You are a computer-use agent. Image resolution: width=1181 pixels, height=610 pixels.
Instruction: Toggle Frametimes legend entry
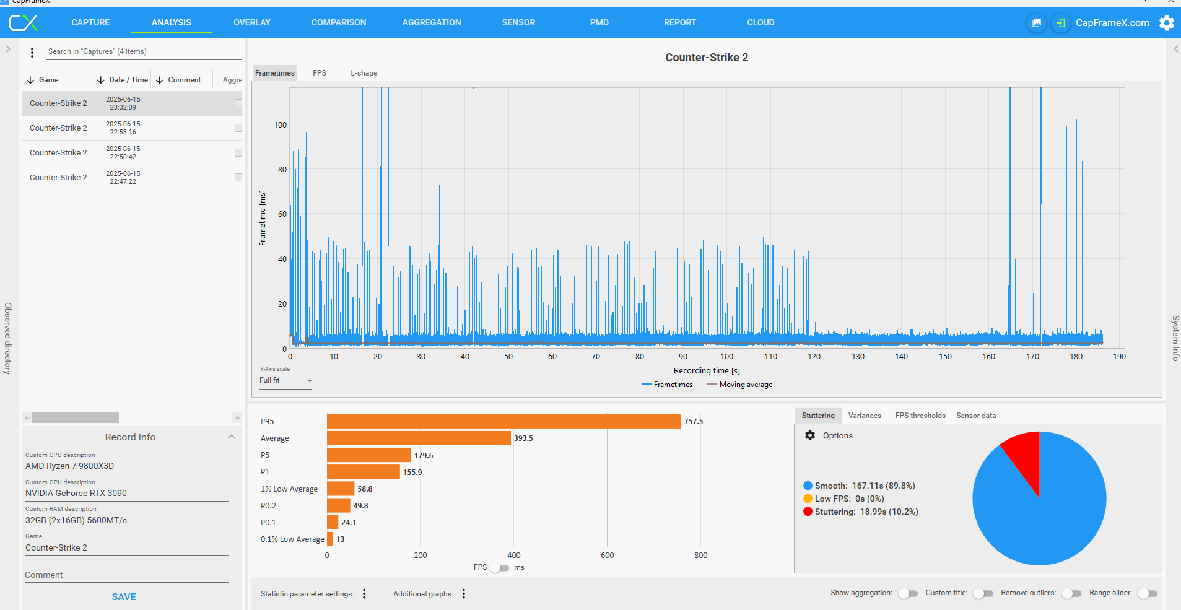[667, 385]
